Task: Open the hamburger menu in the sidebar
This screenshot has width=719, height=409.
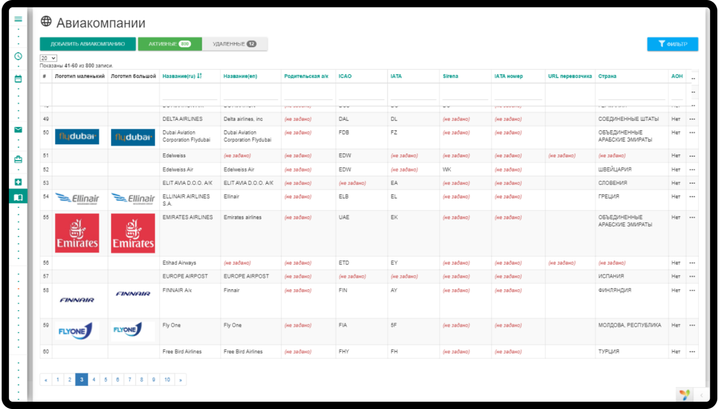Action: pos(18,19)
